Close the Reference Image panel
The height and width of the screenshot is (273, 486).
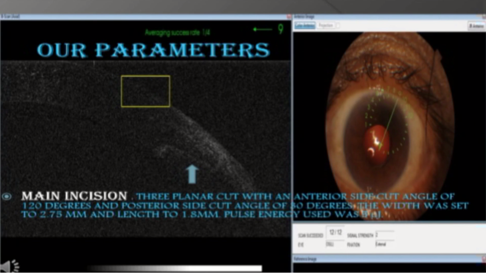click(x=483, y=259)
